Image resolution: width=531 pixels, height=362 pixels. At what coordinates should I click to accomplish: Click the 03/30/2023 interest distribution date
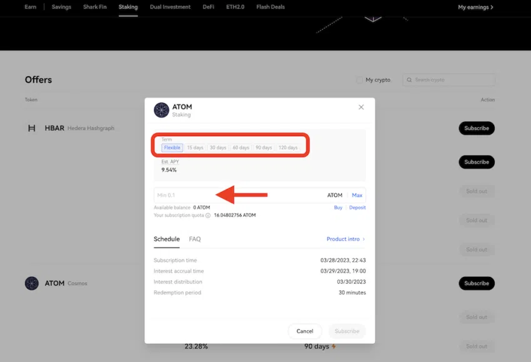[x=351, y=282]
